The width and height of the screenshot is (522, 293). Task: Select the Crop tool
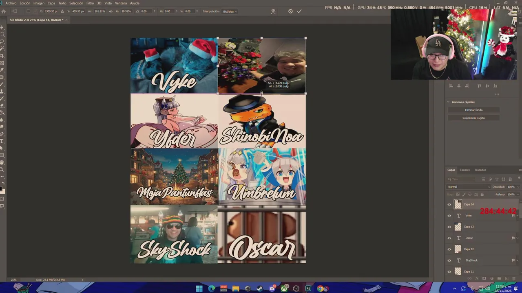[2, 55]
